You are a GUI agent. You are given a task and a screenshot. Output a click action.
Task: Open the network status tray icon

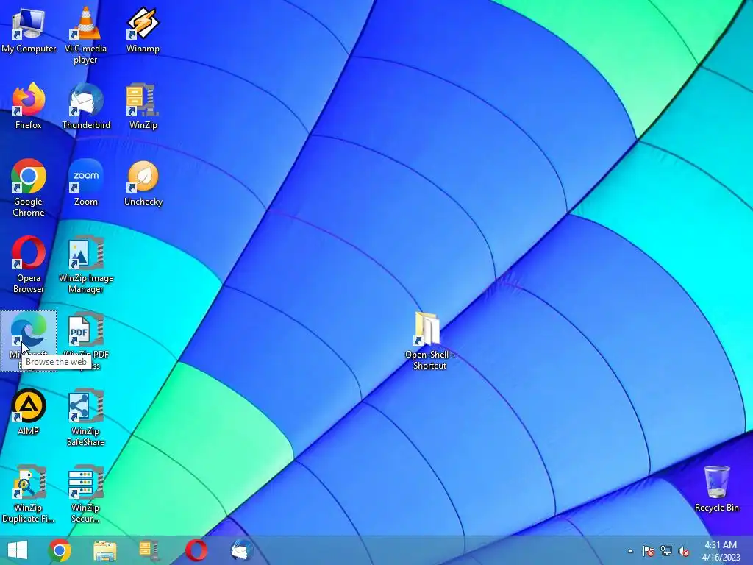(666, 551)
